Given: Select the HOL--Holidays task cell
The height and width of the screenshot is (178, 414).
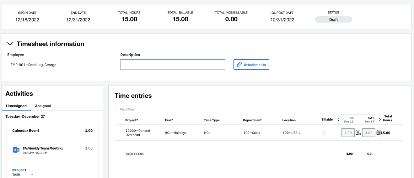Looking at the screenshot, I should [x=175, y=133].
